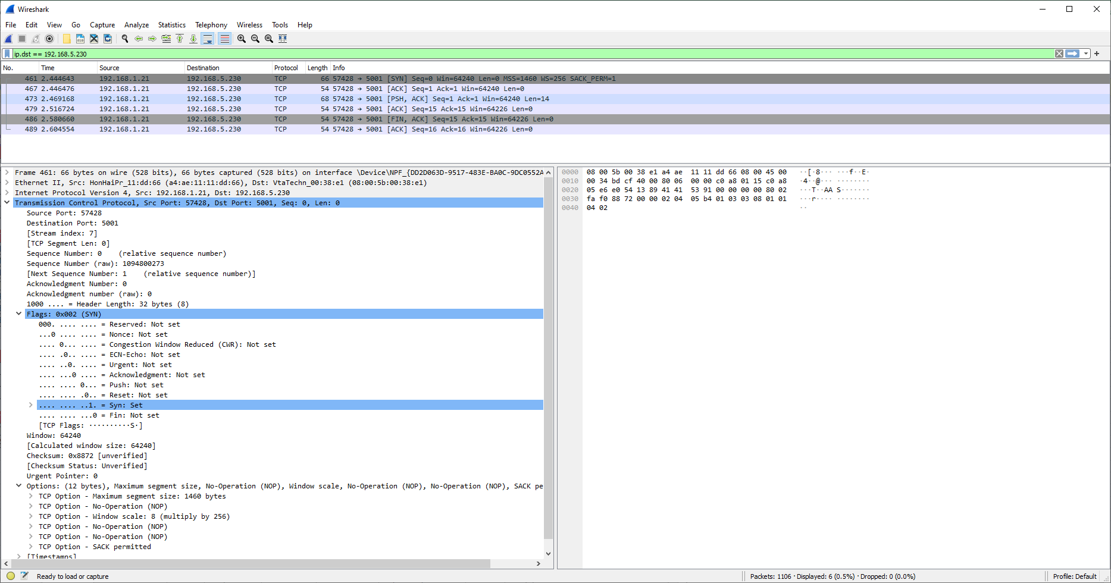Open the Telephony menu

coord(211,25)
